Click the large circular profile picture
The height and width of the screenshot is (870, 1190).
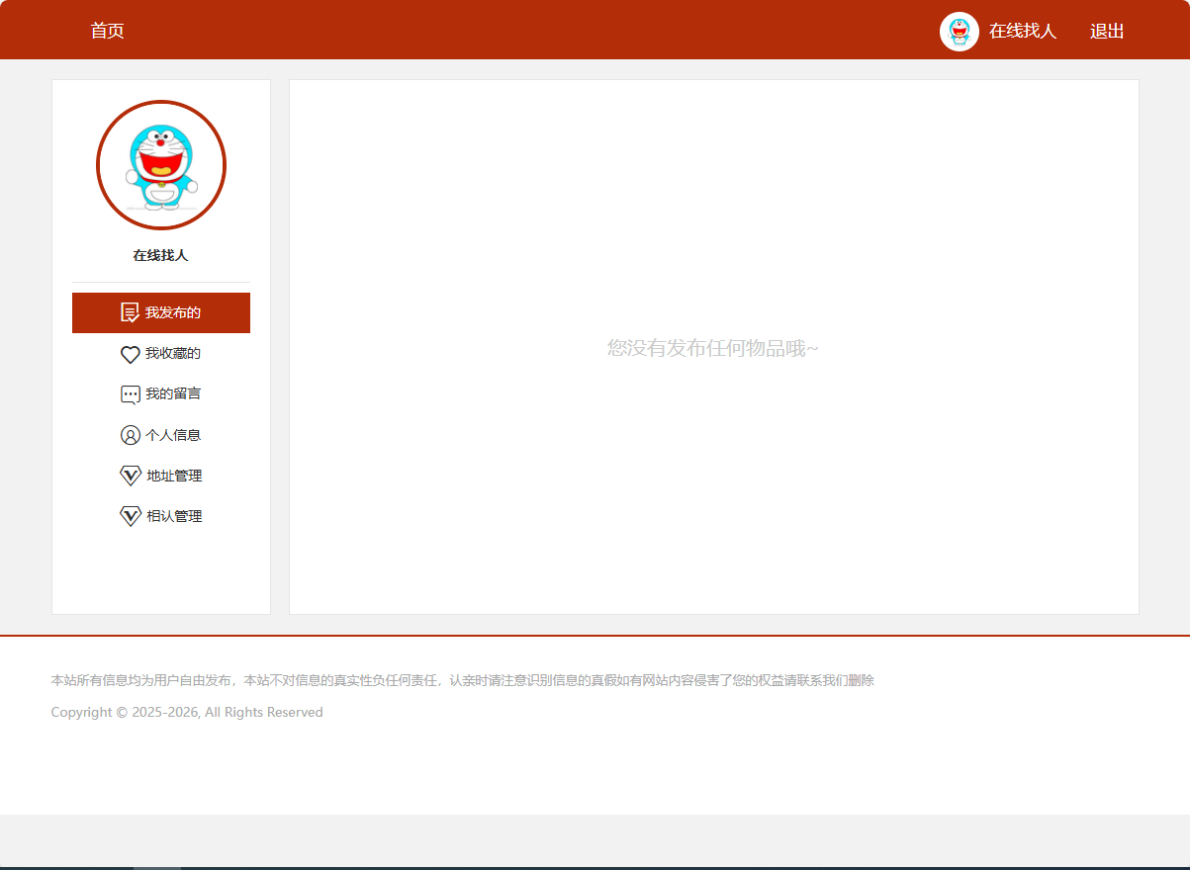(160, 164)
